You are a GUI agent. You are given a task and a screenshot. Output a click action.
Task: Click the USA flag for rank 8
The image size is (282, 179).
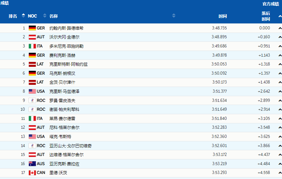click(32, 91)
